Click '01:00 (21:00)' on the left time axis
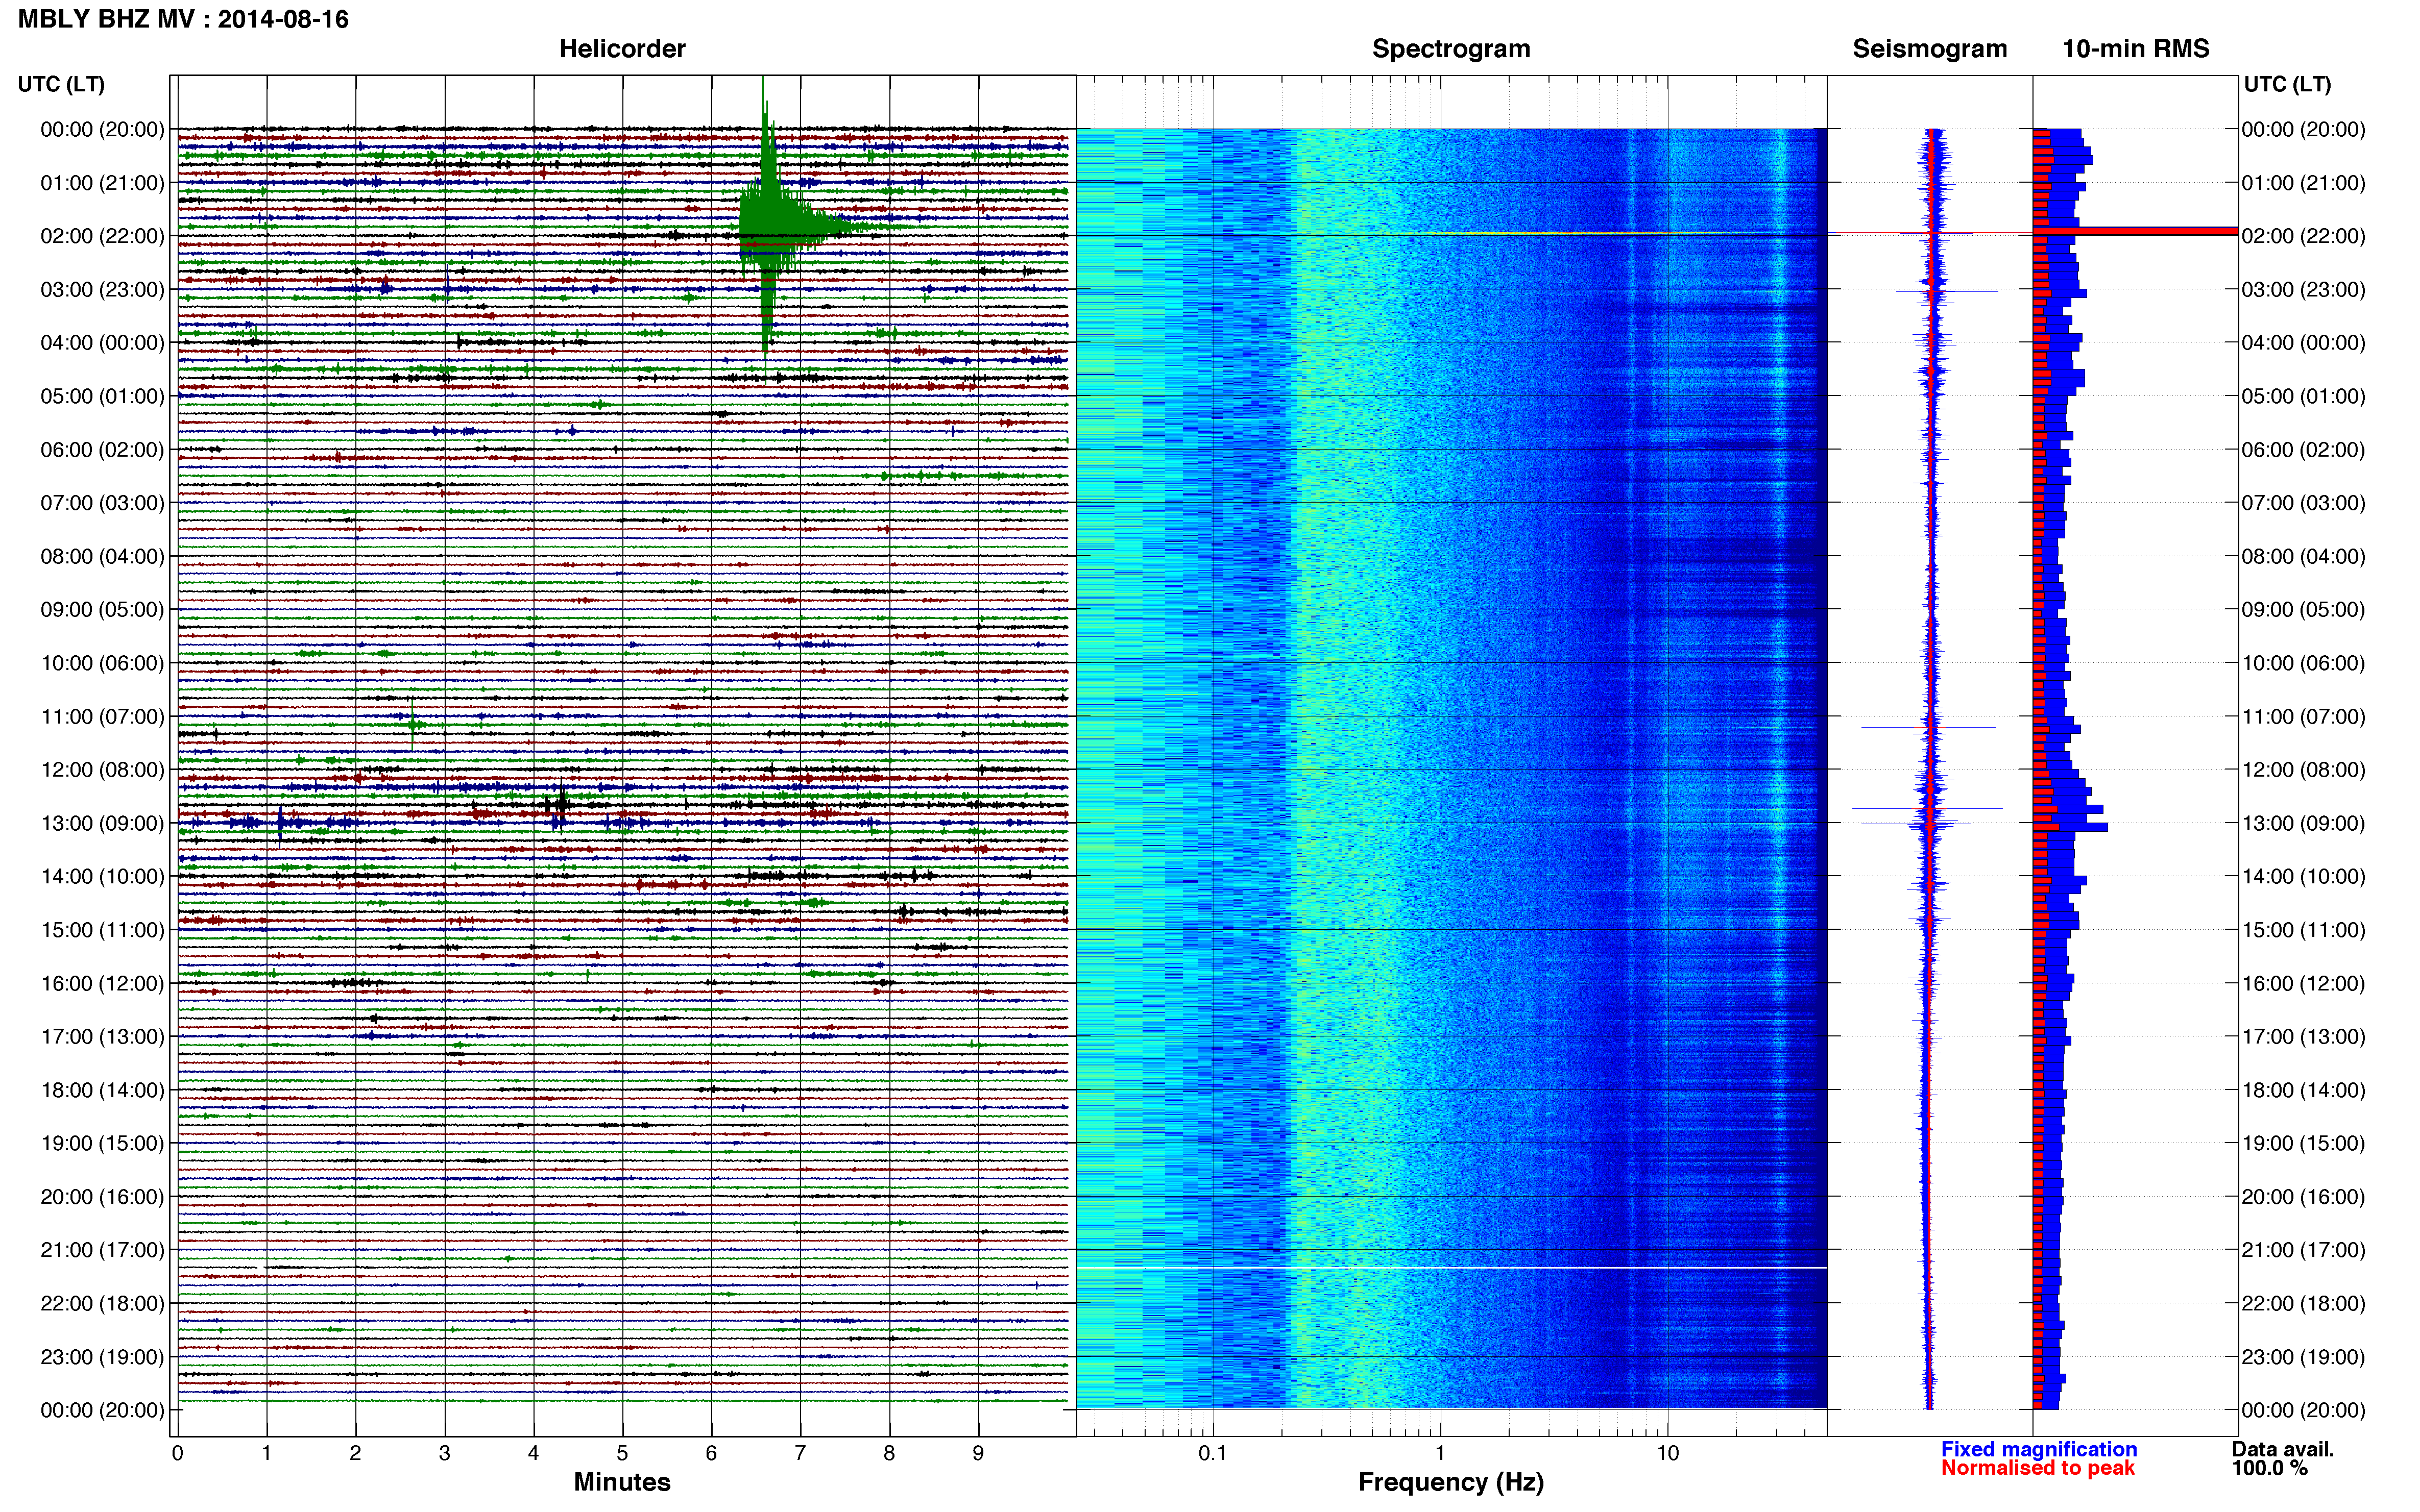The height and width of the screenshot is (1512, 2420). coord(102,183)
